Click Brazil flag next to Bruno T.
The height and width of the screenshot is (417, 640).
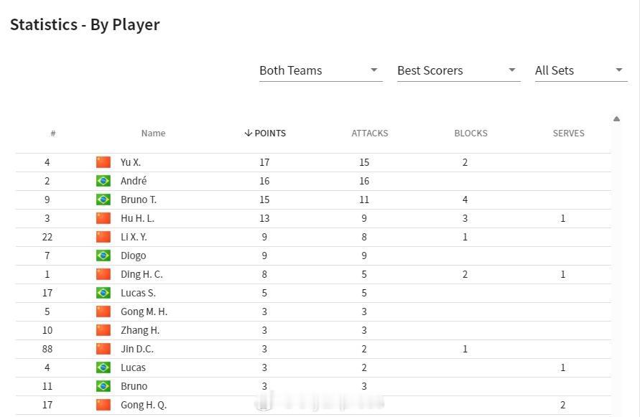tap(103, 200)
